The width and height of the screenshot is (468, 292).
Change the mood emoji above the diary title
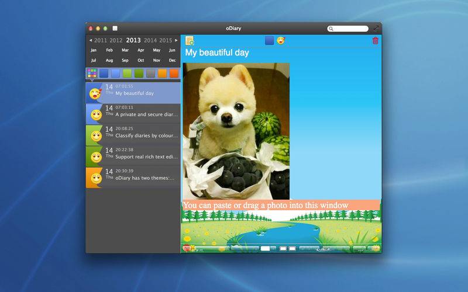click(x=281, y=40)
